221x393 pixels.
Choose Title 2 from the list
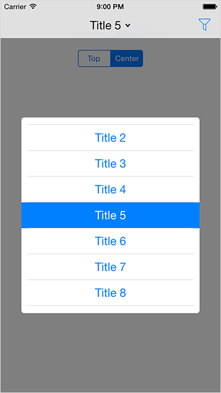click(110, 137)
